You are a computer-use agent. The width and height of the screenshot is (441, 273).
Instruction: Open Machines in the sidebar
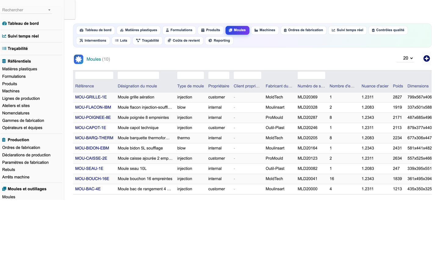point(11,91)
